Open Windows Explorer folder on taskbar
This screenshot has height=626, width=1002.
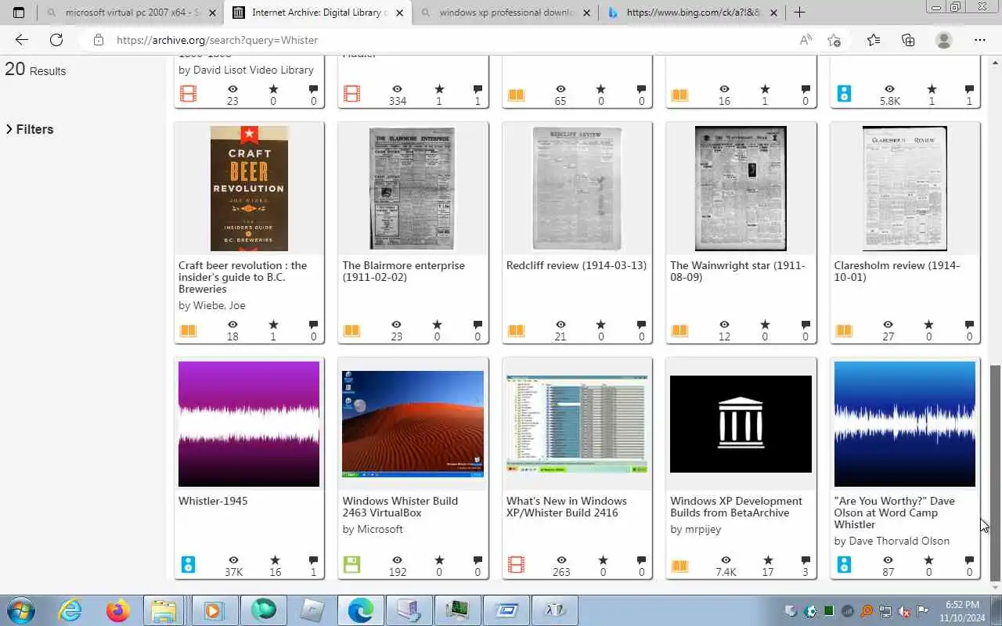164,610
